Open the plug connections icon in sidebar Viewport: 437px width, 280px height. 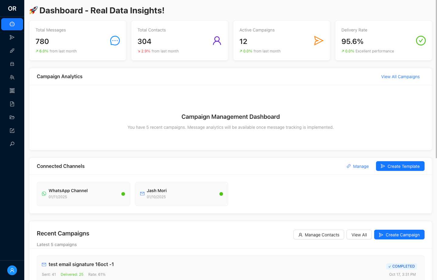pos(12,51)
